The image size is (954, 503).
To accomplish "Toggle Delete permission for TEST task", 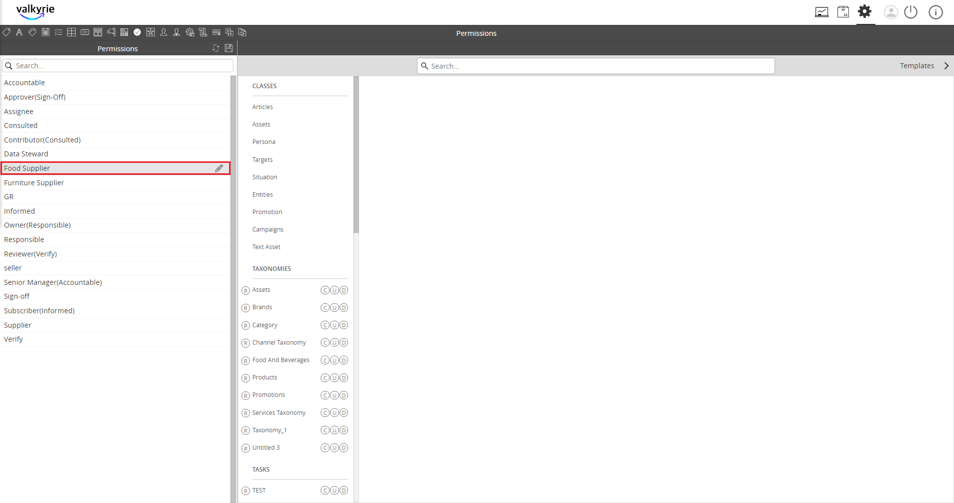I will coord(344,491).
